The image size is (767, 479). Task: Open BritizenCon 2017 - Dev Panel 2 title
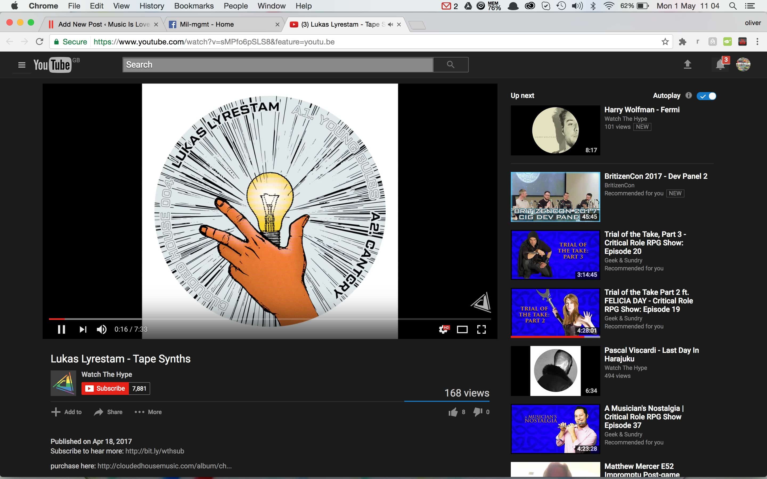coord(656,176)
